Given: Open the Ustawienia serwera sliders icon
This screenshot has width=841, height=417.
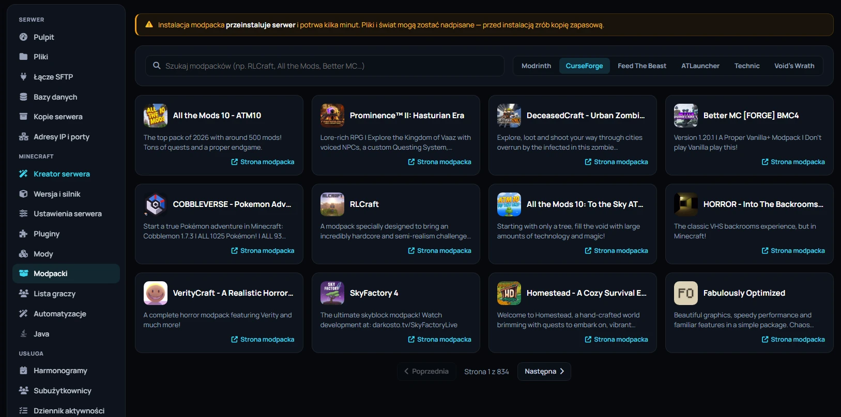Looking at the screenshot, I should 23,214.
